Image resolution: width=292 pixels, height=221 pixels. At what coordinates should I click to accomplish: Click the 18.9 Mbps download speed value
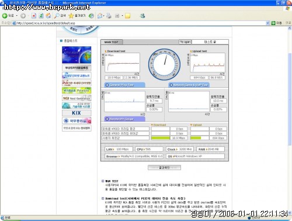pyautogui.click(x=114, y=78)
